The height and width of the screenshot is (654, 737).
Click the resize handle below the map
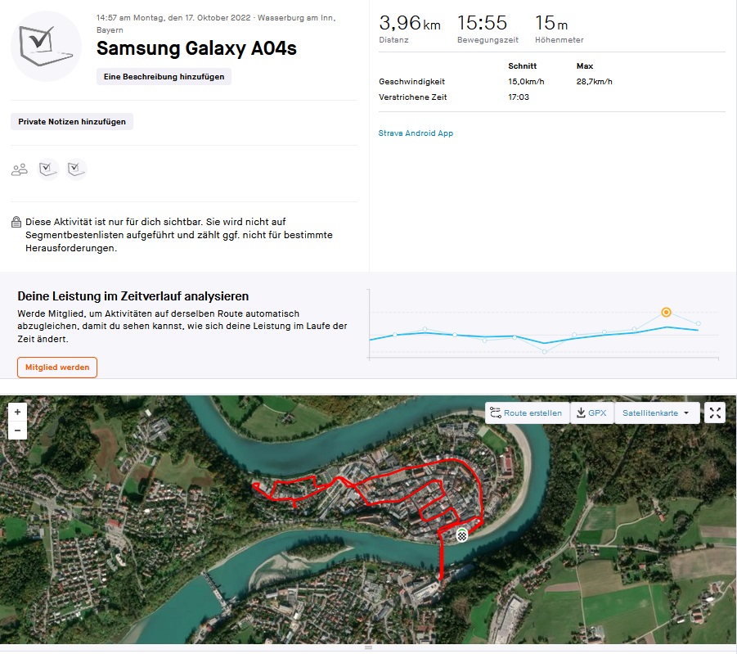pyautogui.click(x=368, y=647)
